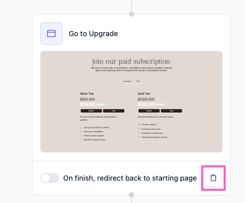This screenshot has width=245, height=203.
Task: Open the paid subscription page preview thumbnail
Action: [131, 102]
